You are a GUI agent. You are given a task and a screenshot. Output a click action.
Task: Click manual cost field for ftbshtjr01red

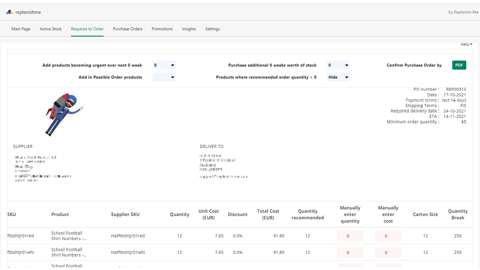388,236
